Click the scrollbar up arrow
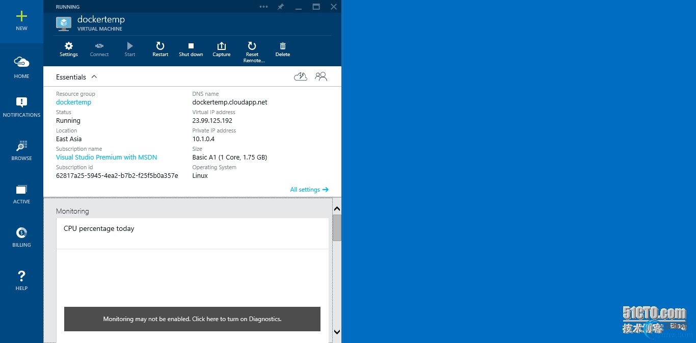 pos(337,209)
